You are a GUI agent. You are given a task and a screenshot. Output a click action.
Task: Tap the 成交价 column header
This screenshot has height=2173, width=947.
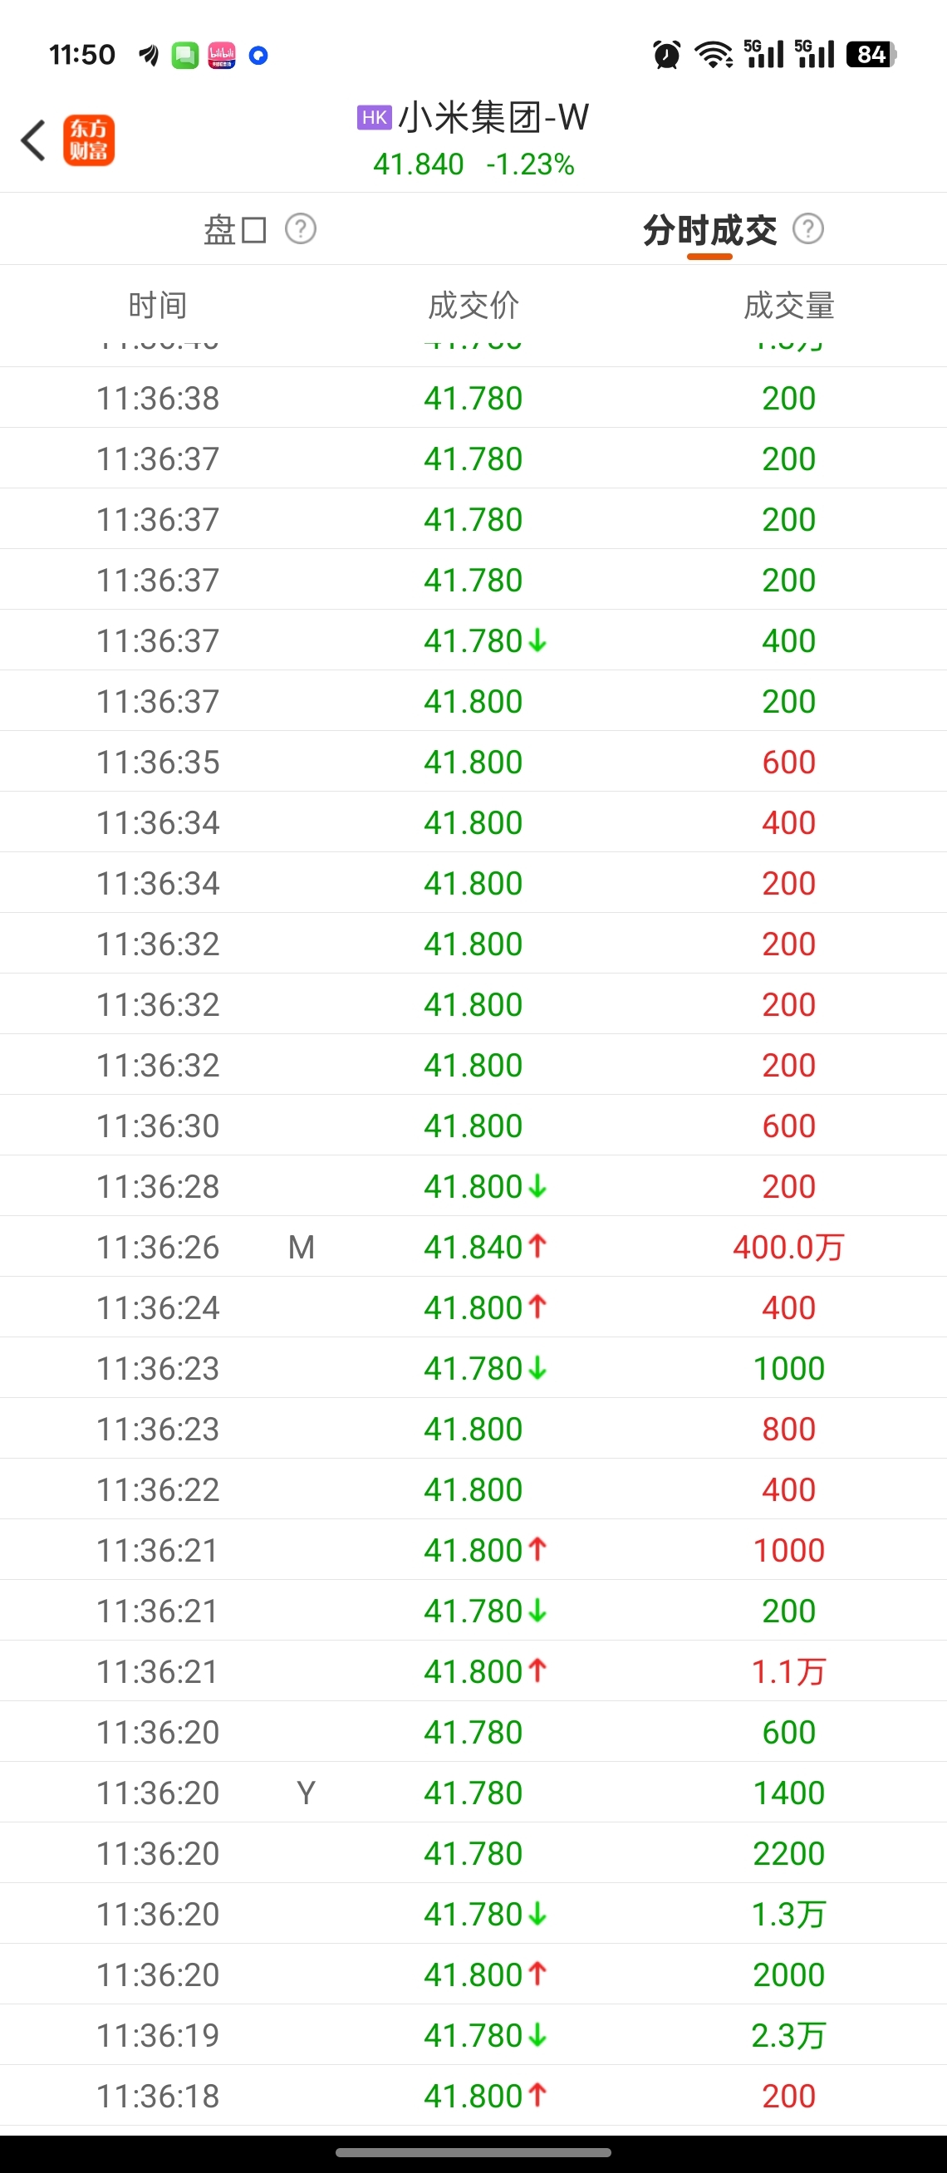pos(473,306)
